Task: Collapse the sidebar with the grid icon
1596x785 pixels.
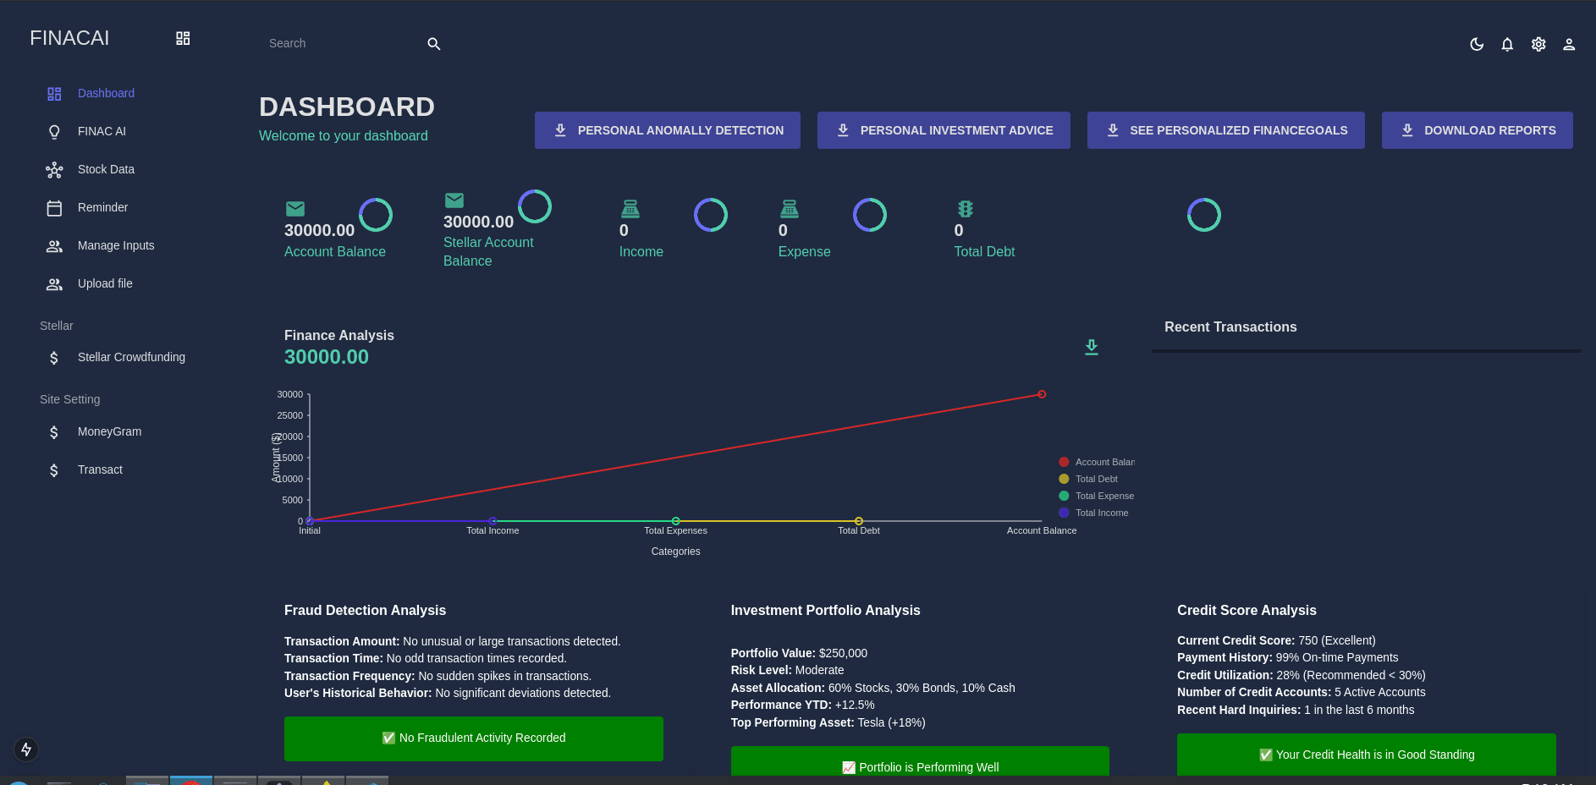Action: (x=182, y=38)
